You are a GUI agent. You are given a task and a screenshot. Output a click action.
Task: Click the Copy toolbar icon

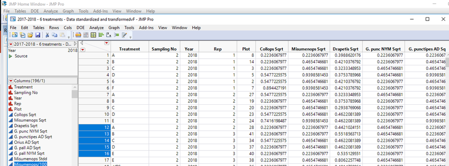(x=54, y=35)
